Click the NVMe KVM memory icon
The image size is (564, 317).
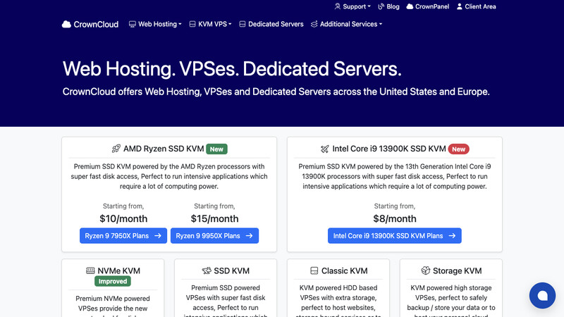pos(91,271)
